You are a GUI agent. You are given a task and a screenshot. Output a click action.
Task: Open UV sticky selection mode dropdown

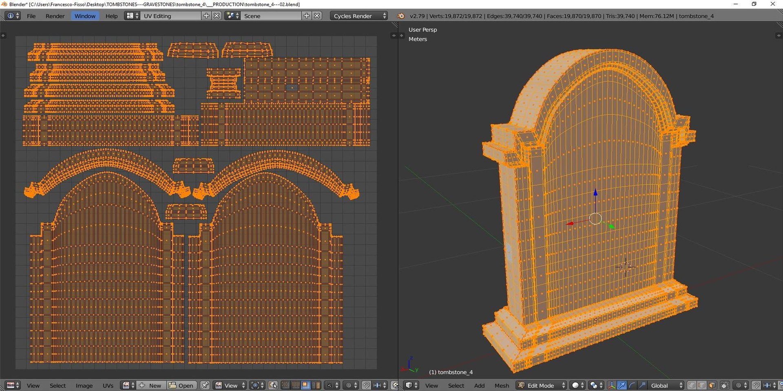[x=332, y=385]
